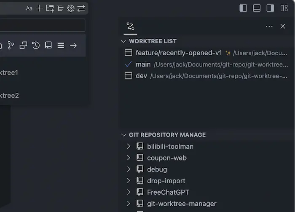
Task: Toggle the primary side bar layout button
Action: 243,8
